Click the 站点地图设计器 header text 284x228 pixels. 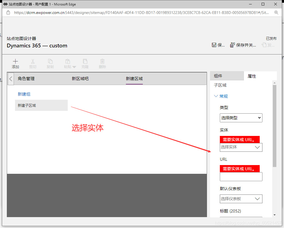coord(21,38)
